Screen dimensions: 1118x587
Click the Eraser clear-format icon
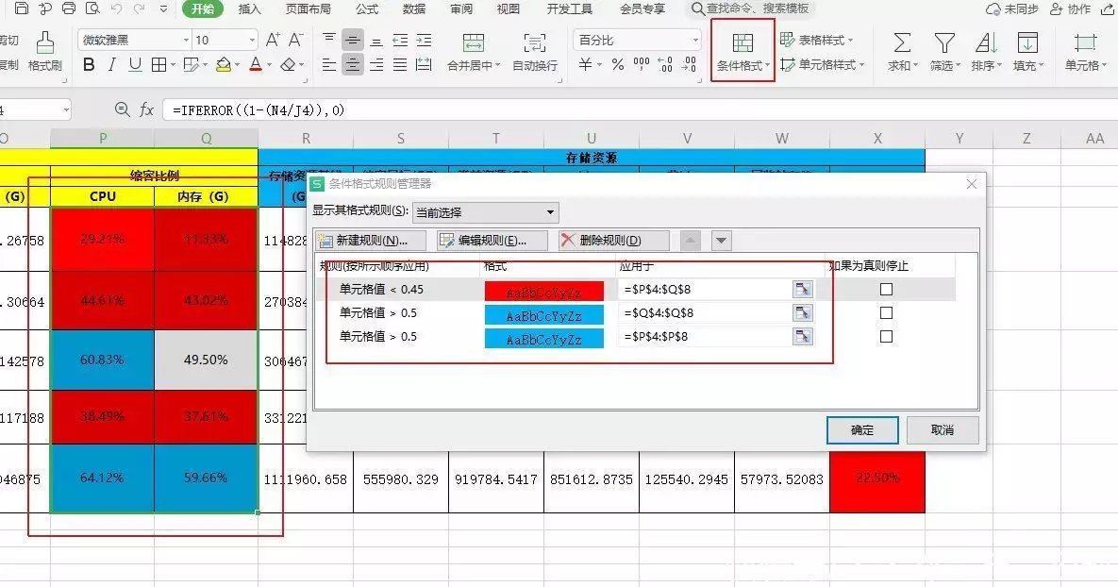click(288, 65)
